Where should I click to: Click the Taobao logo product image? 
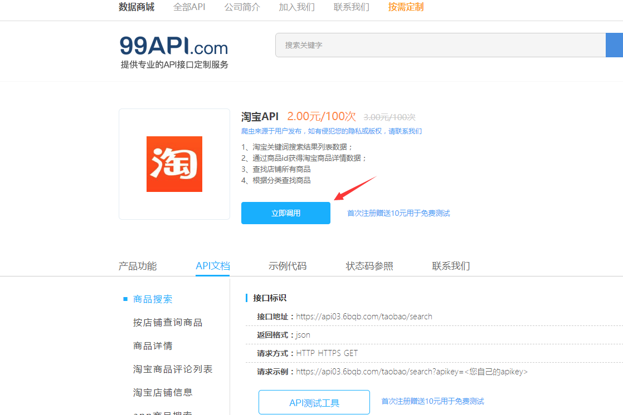[x=174, y=164]
